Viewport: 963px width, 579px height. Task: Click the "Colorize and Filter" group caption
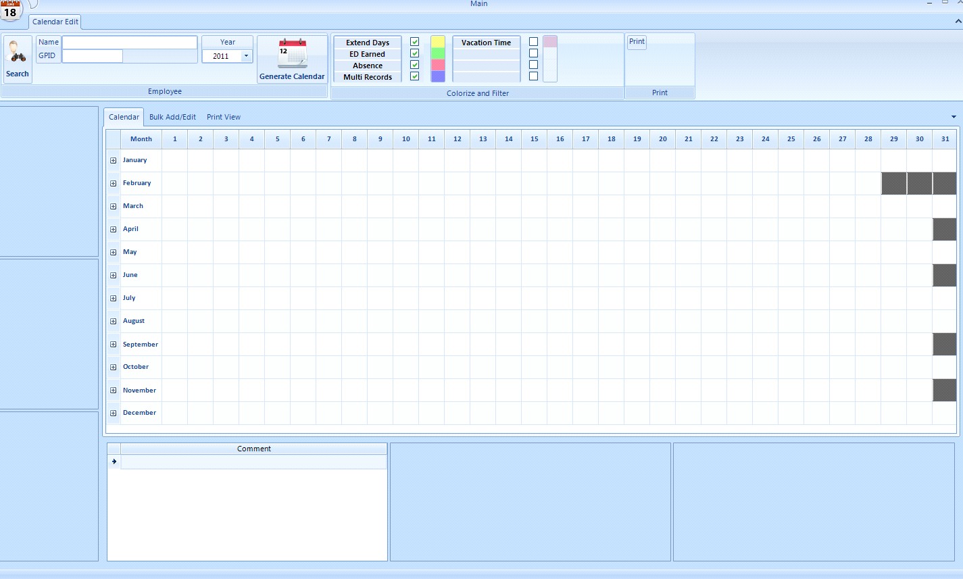(478, 93)
